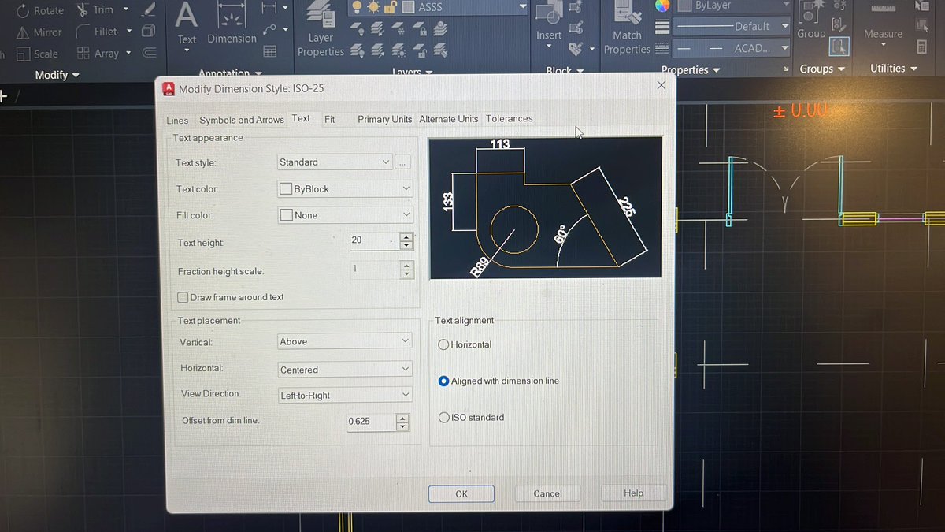This screenshot has width=945, height=532.
Task: Click the Offset from dim line field
Action: (x=371, y=422)
